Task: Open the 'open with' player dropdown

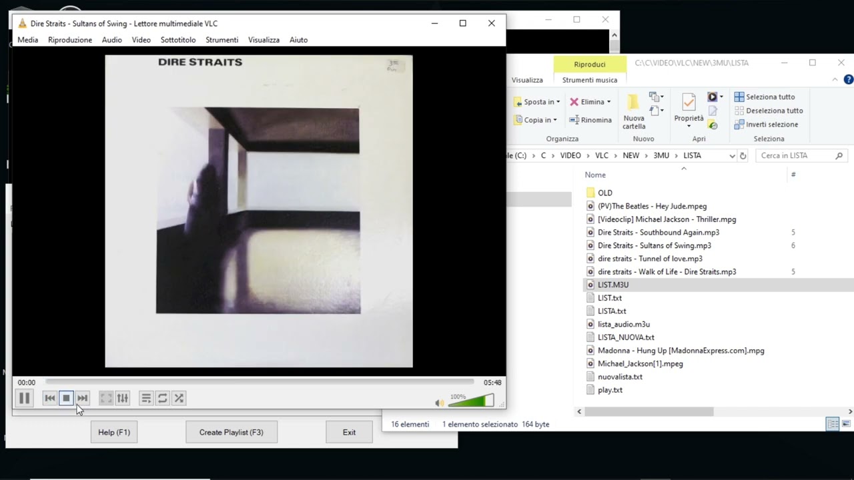Action: pos(716,97)
